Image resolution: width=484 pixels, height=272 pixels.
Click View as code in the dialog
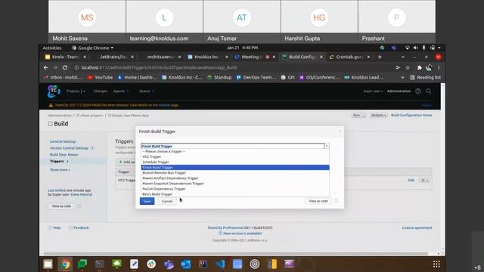tap(318, 201)
